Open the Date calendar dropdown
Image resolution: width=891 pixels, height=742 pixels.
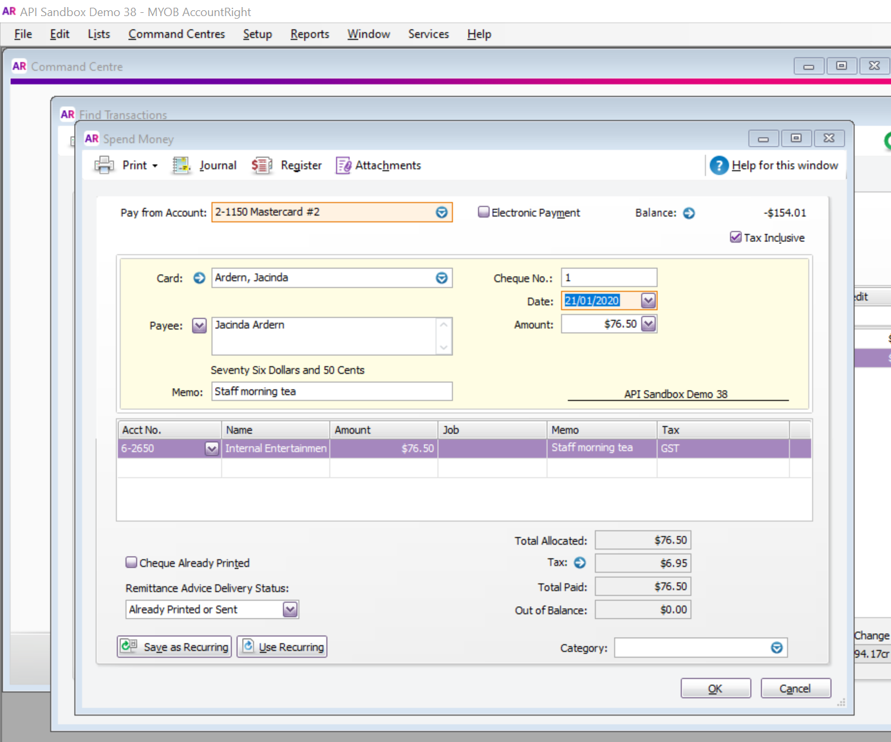click(648, 301)
